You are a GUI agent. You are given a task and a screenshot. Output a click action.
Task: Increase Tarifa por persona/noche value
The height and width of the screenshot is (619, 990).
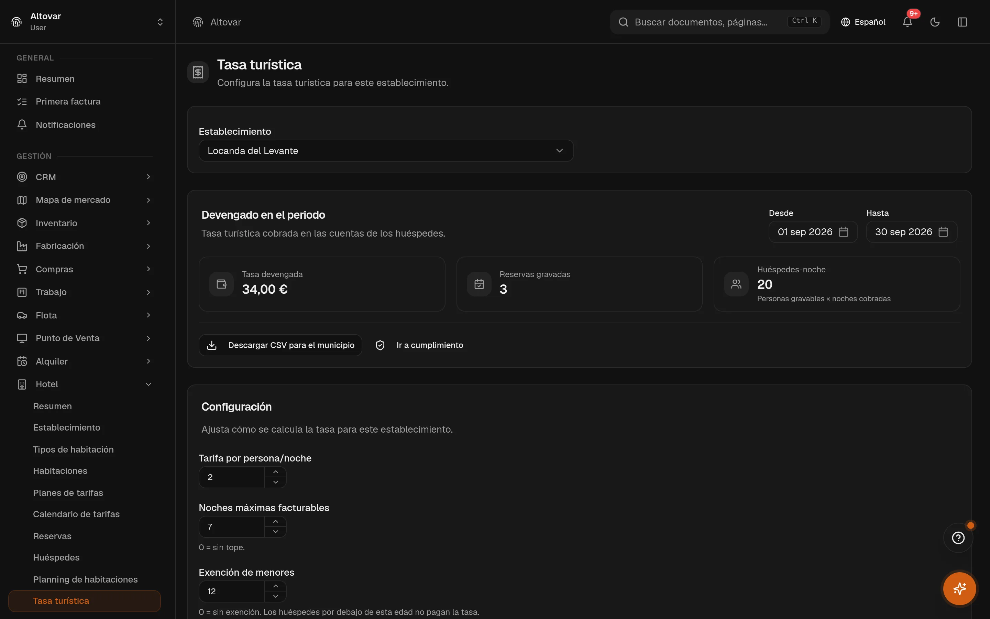pyautogui.click(x=275, y=472)
